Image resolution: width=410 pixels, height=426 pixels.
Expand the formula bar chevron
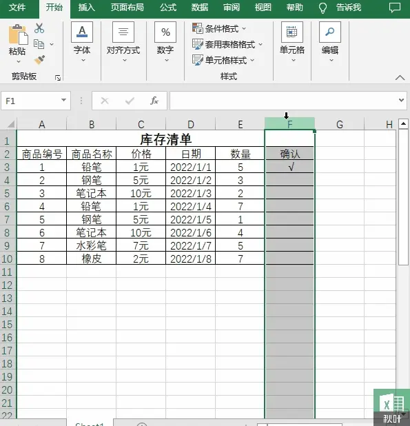pos(401,100)
